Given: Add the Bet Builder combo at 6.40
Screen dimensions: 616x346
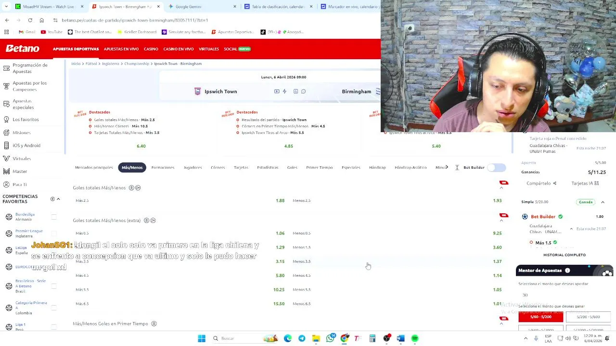Looking at the screenshot, I should (141, 146).
